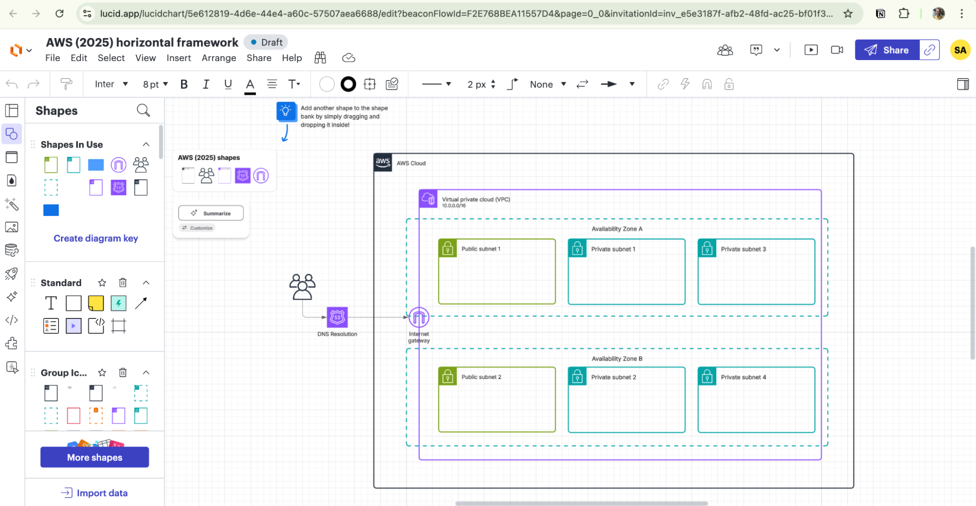
Task: Click the video camera icon
Action: (x=837, y=50)
